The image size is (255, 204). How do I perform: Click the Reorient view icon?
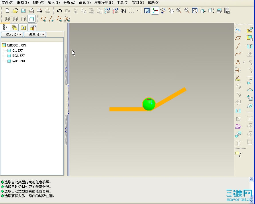point(163,11)
